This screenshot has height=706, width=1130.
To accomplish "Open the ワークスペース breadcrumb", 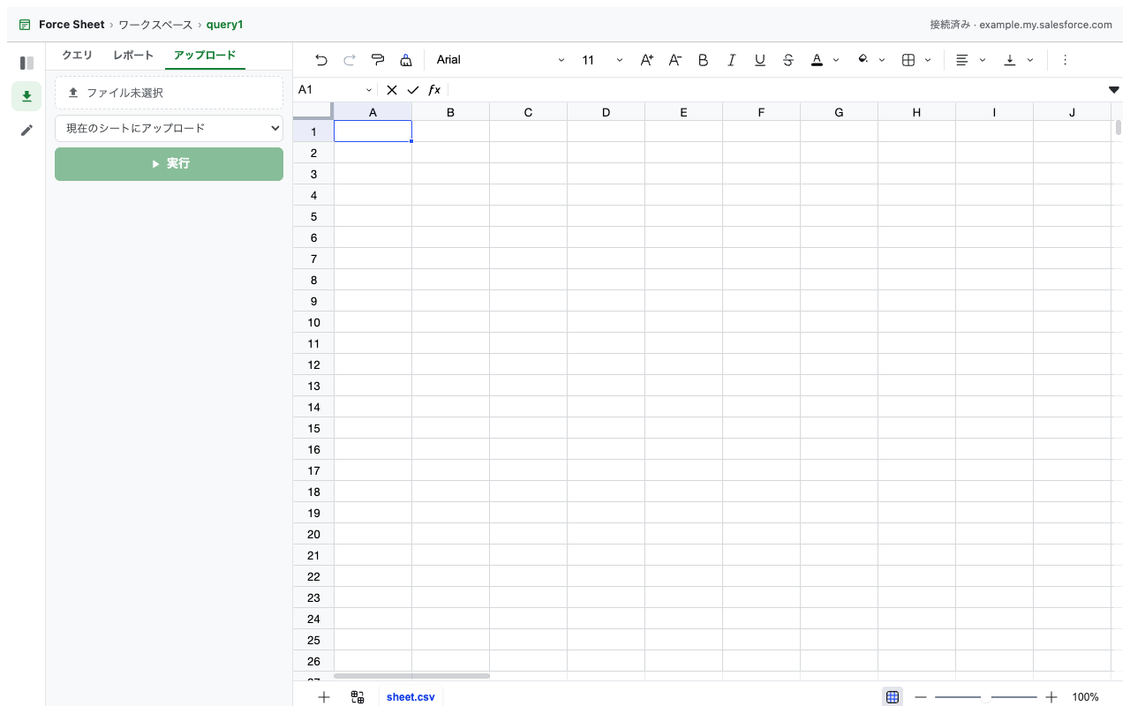I will pyautogui.click(x=155, y=25).
